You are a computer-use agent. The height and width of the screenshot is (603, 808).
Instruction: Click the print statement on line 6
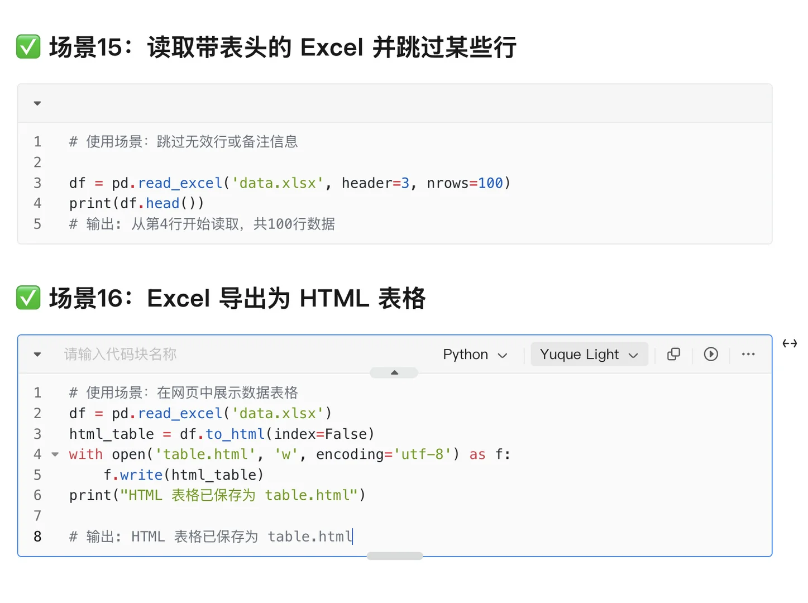pyautogui.click(x=217, y=495)
